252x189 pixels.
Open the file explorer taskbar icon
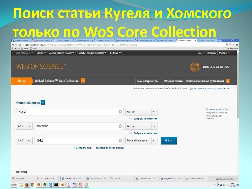[21, 185]
